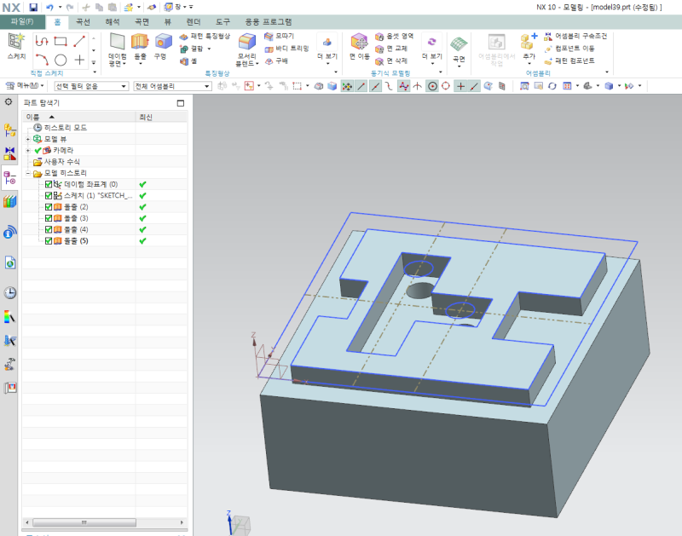Click the Sketch (스케치) tool icon
Image resolution: width=682 pixels, height=536 pixels.
pos(15,43)
